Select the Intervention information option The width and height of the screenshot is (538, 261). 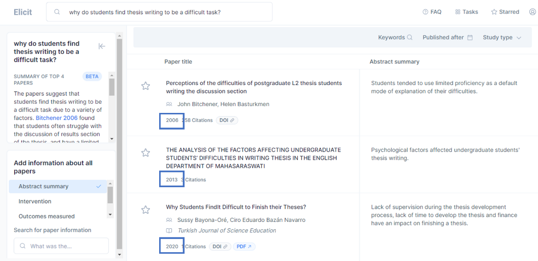(x=35, y=201)
